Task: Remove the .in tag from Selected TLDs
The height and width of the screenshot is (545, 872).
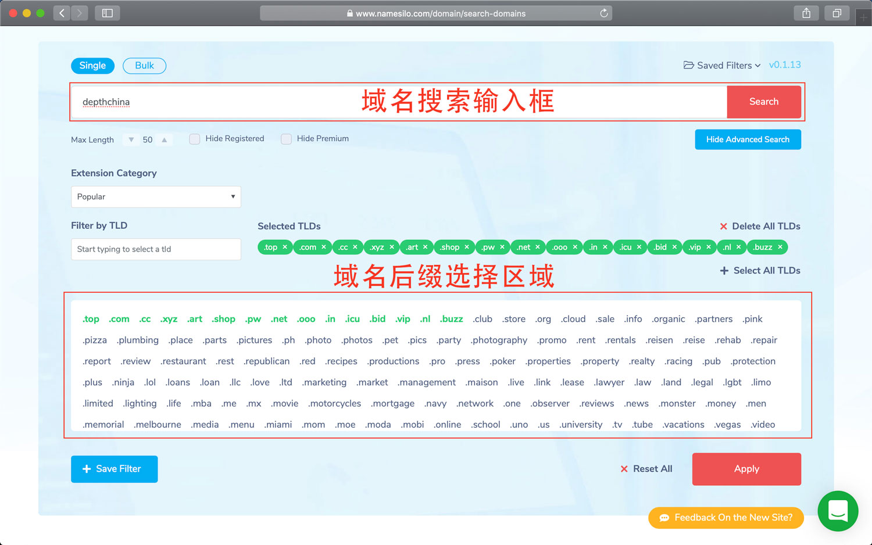Action: pyautogui.click(x=605, y=247)
